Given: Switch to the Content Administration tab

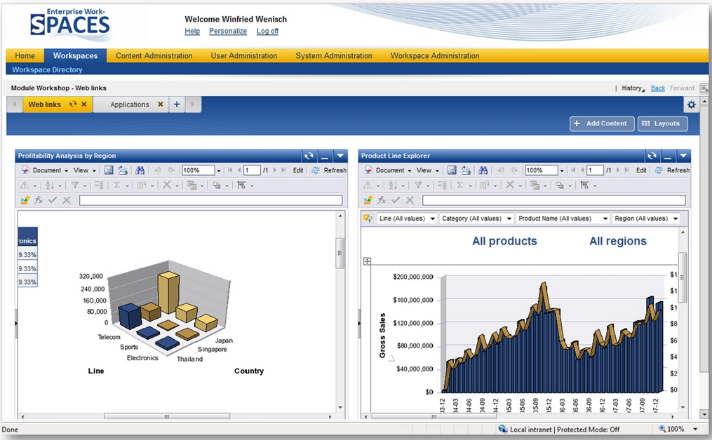Looking at the screenshot, I should [x=154, y=55].
